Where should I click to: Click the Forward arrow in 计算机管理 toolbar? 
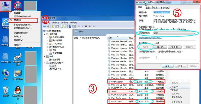point(48,27)
